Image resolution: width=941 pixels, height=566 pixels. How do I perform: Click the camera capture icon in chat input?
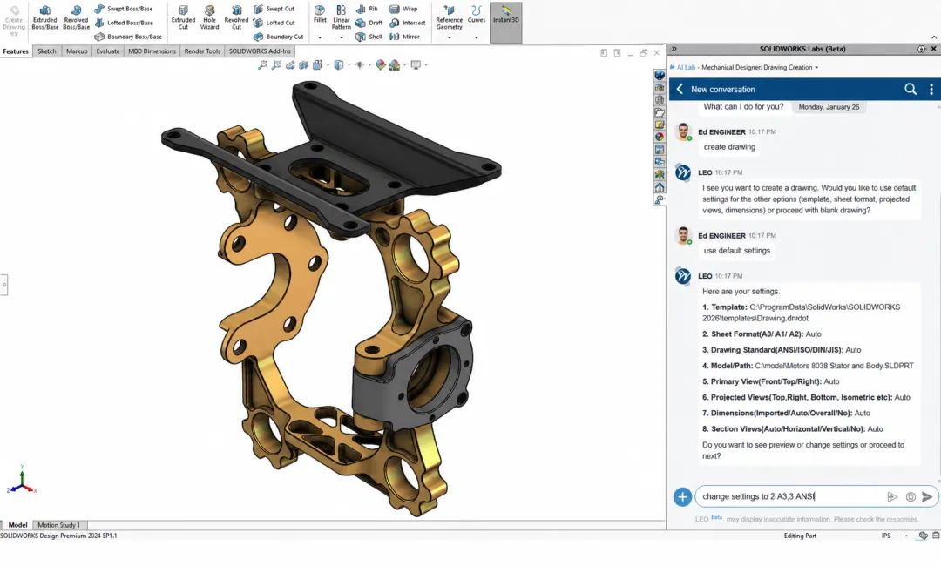pos(911,496)
